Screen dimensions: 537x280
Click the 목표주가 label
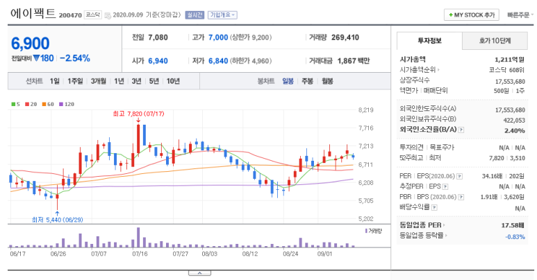click(x=442, y=148)
